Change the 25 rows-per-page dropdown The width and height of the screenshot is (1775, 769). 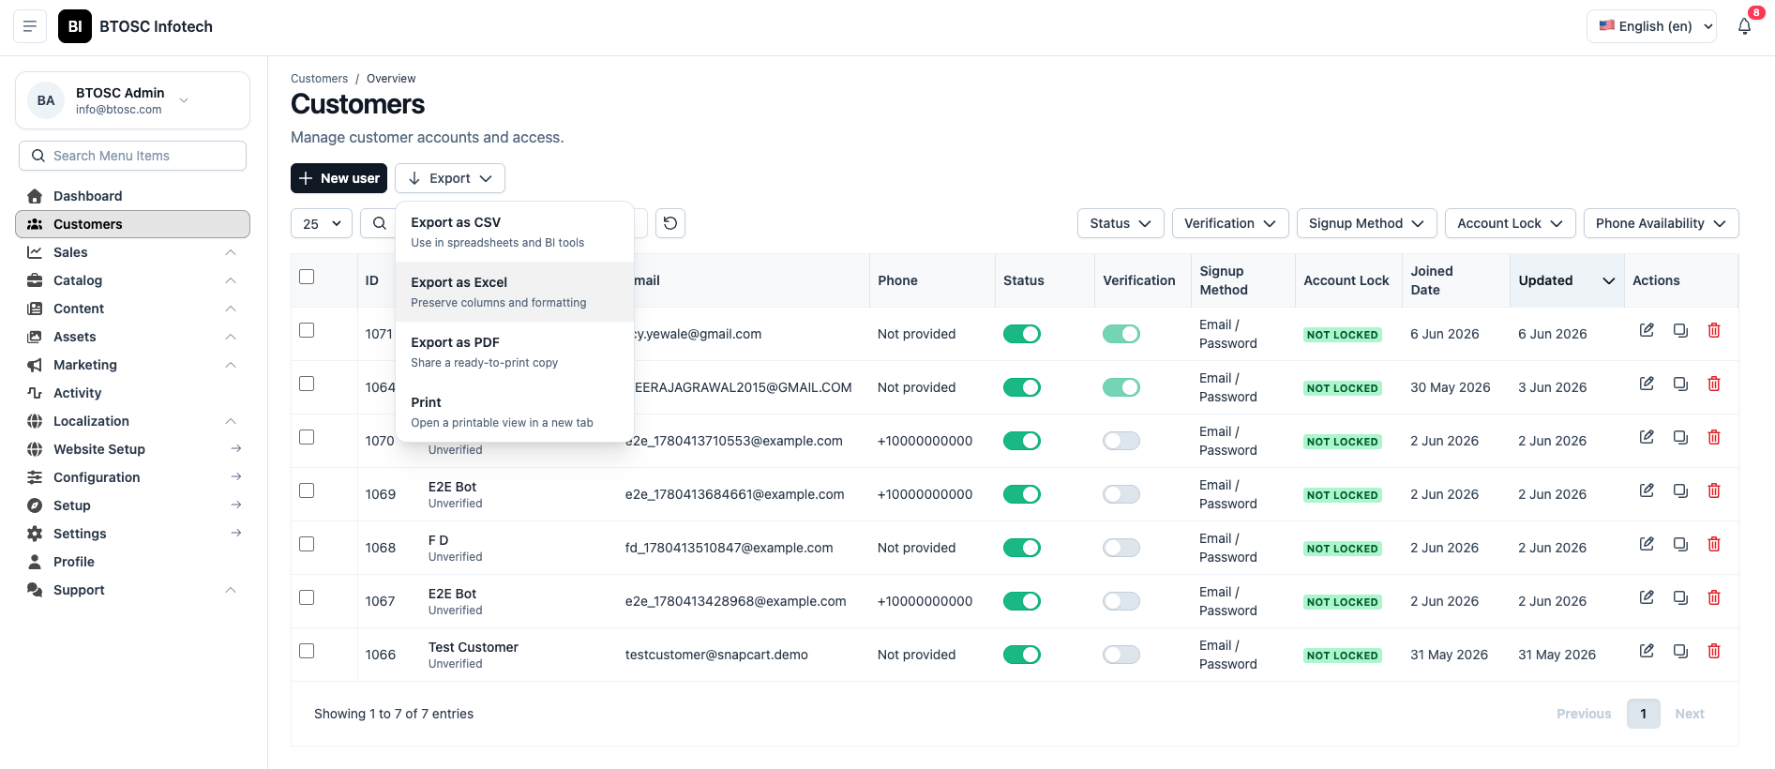(322, 223)
